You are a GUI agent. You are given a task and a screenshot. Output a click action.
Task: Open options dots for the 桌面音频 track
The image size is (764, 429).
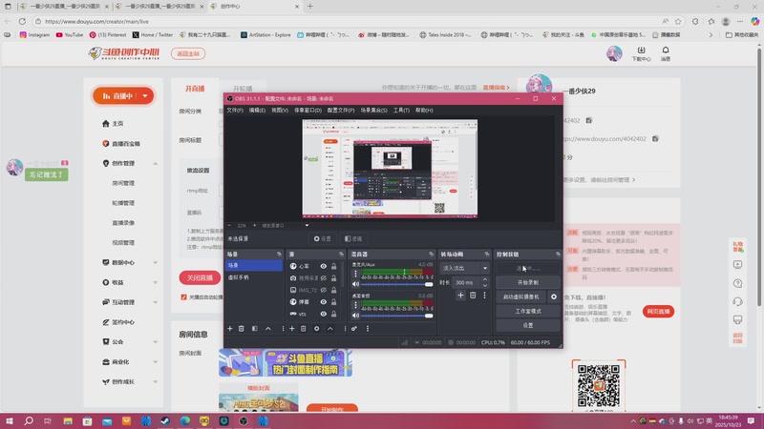click(x=355, y=305)
